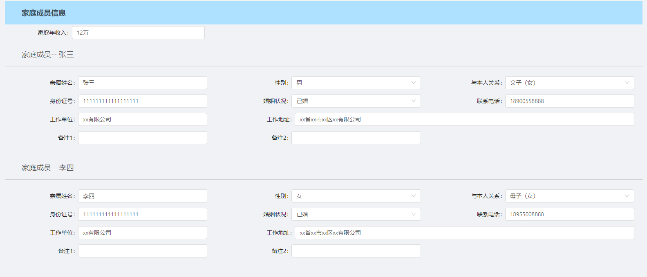647x277 pixels.
Task: Open 张三's 性别 dropdown
Action: (x=356, y=83)
